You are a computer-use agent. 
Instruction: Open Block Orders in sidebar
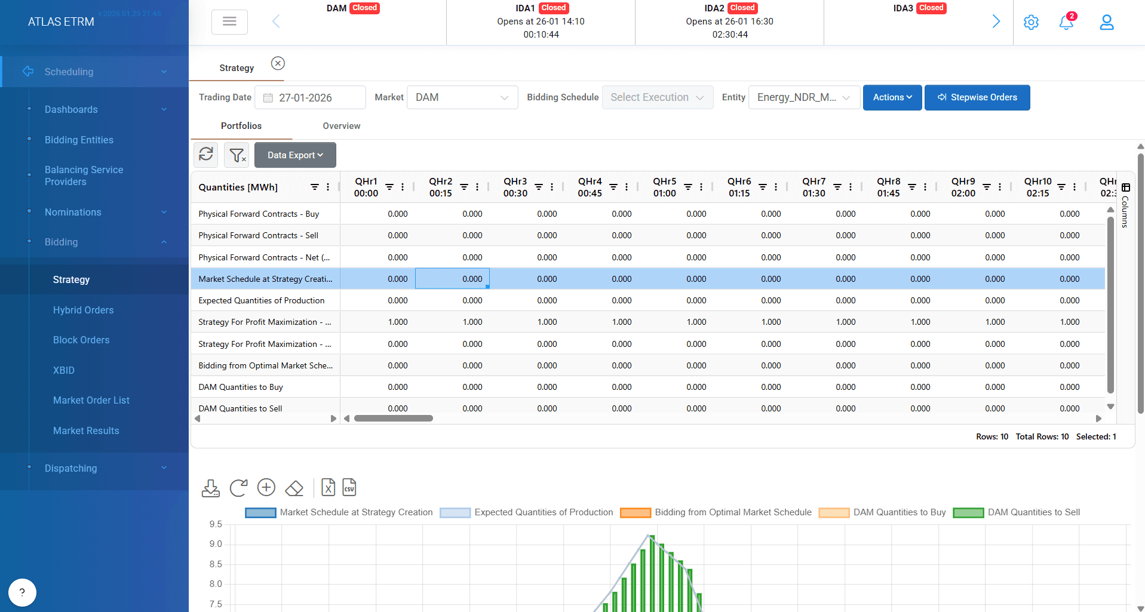point(81,340)
